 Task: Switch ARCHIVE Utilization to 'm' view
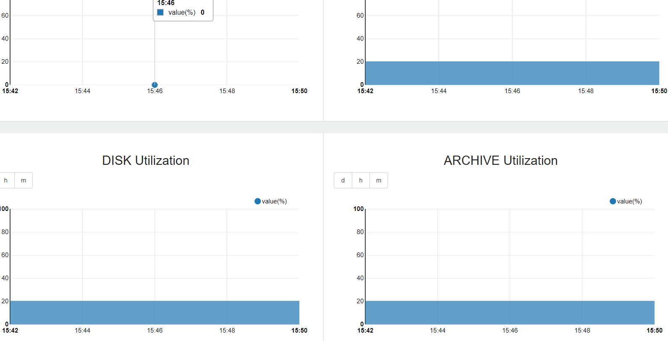click(379, 180)
